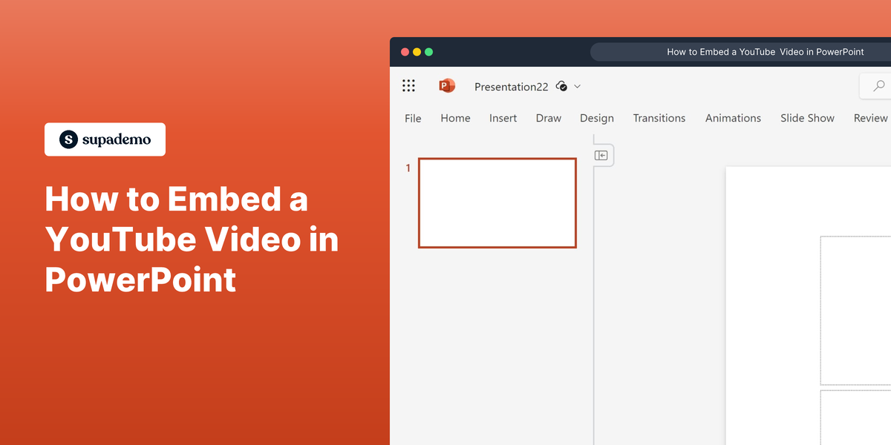
Task: Click the PowerPoint logo icon
Action: 447,85
